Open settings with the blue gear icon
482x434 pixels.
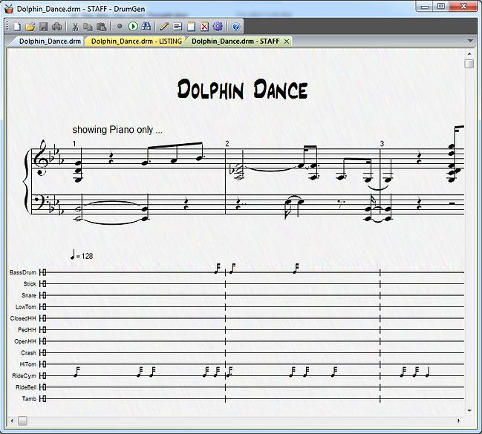tap(218, 27)
